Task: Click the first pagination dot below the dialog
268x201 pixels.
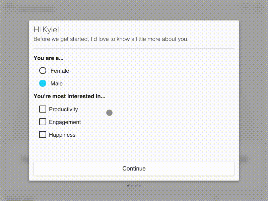Action: tap(128, 185)
